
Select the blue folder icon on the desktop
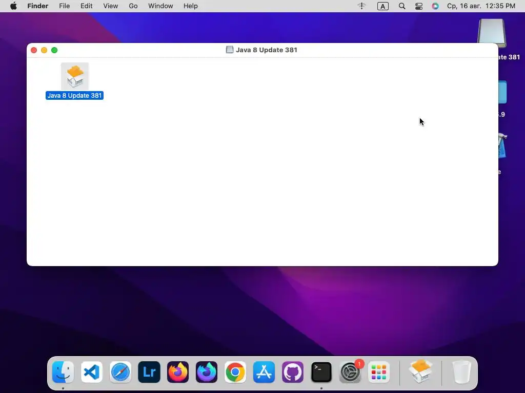pos(502,92)
